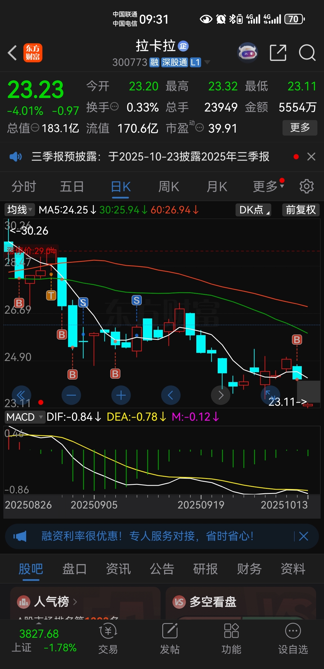324x669 pixels.
Task: Open 融资利率很优惠 promotion link
Action: pos(147,536)
